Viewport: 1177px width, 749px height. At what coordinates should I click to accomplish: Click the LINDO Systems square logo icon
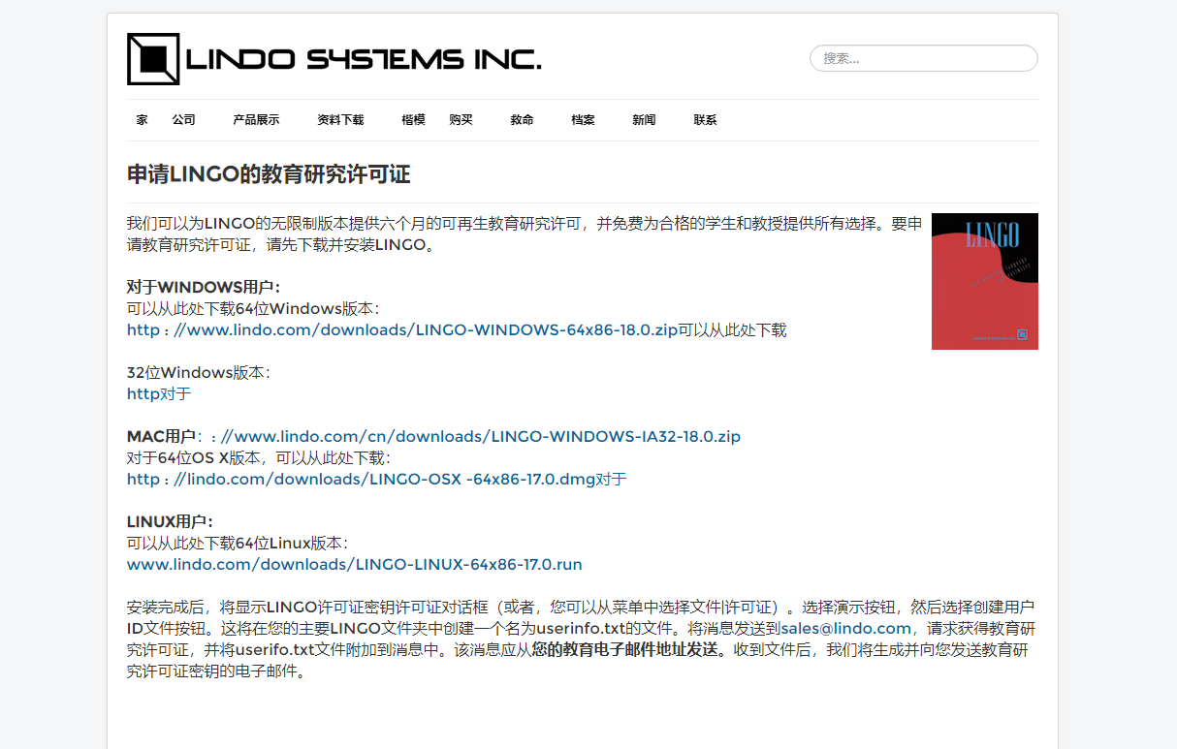point(153,59)
